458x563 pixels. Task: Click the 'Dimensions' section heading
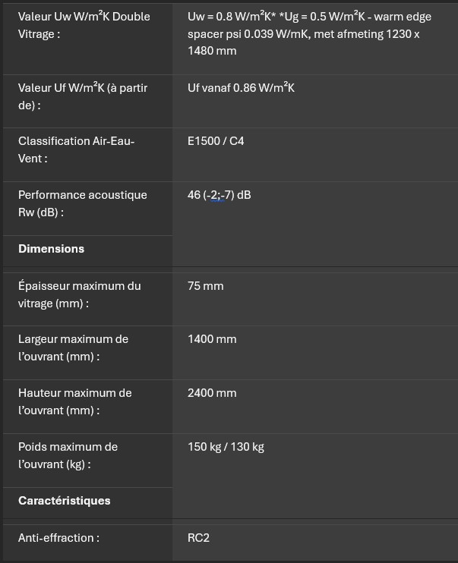51,249
